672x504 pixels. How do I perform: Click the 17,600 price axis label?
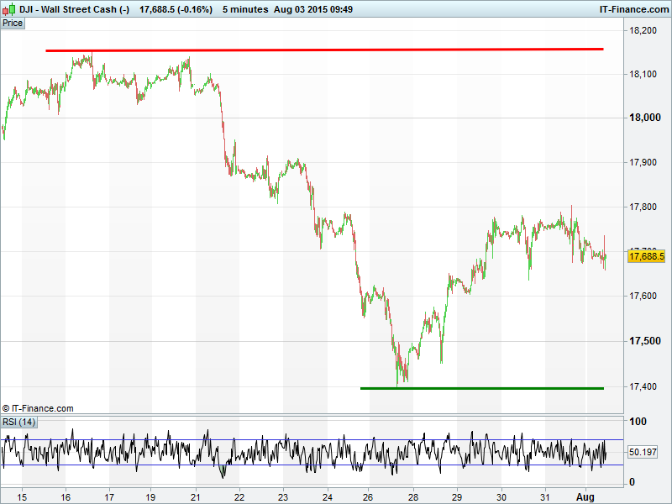pos(643,296)
